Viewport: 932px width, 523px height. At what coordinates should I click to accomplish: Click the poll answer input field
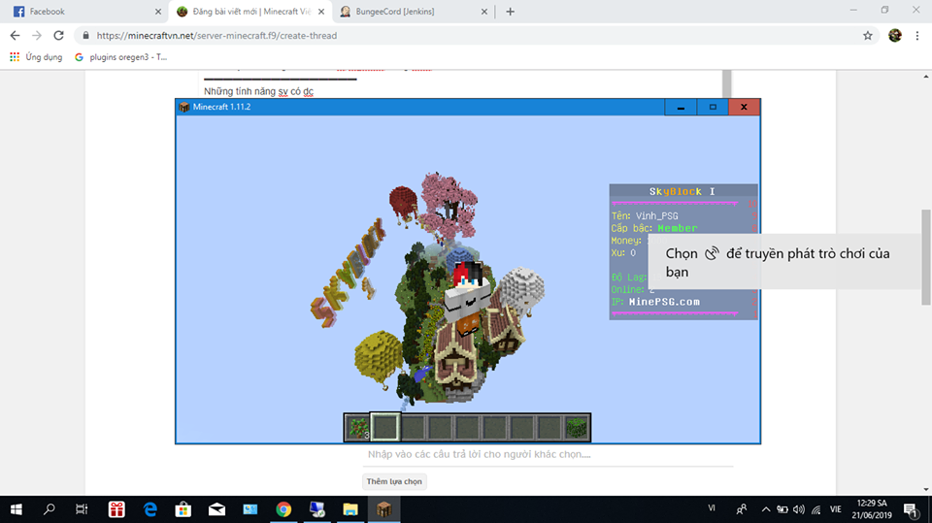pos(548,454)
